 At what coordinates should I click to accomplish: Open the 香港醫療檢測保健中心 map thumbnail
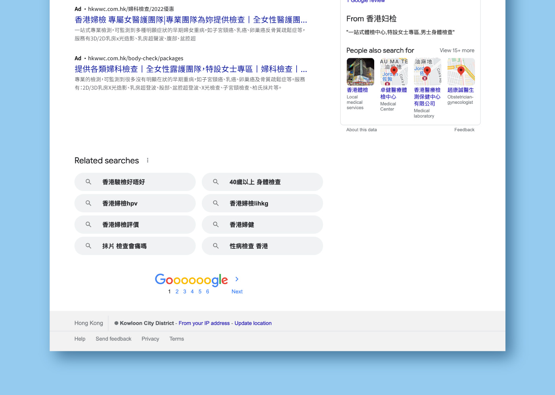pos(427,72)
